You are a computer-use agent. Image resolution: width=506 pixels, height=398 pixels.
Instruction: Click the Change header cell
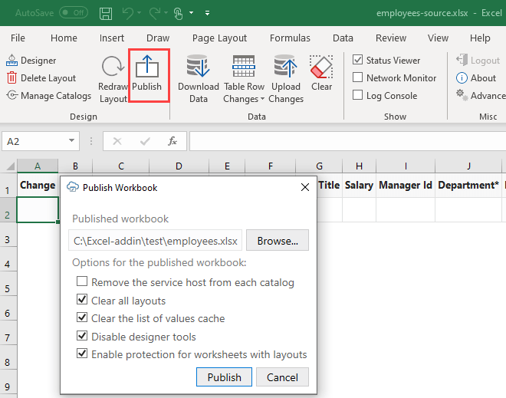click(38, 186)
